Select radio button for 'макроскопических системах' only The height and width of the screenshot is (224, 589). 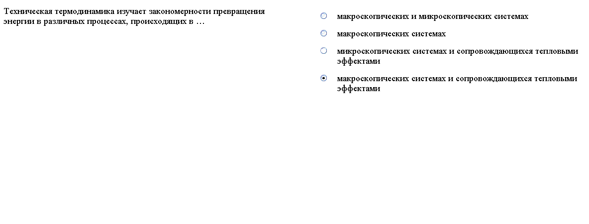(x=323, y=33)
